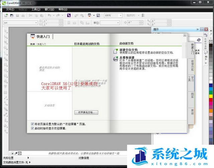
Task: Click the Cut scissors icon
Action: tap(30, 16)
